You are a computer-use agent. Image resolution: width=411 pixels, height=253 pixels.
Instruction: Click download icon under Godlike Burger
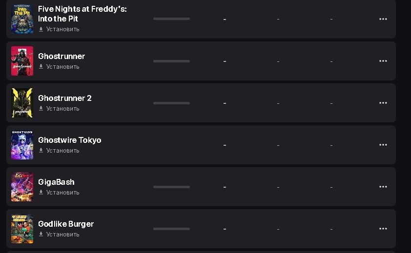click(x=41, y=234)
